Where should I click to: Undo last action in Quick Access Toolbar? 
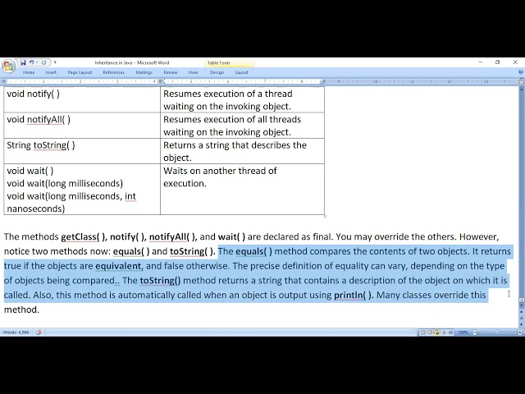tap(31, 62)
